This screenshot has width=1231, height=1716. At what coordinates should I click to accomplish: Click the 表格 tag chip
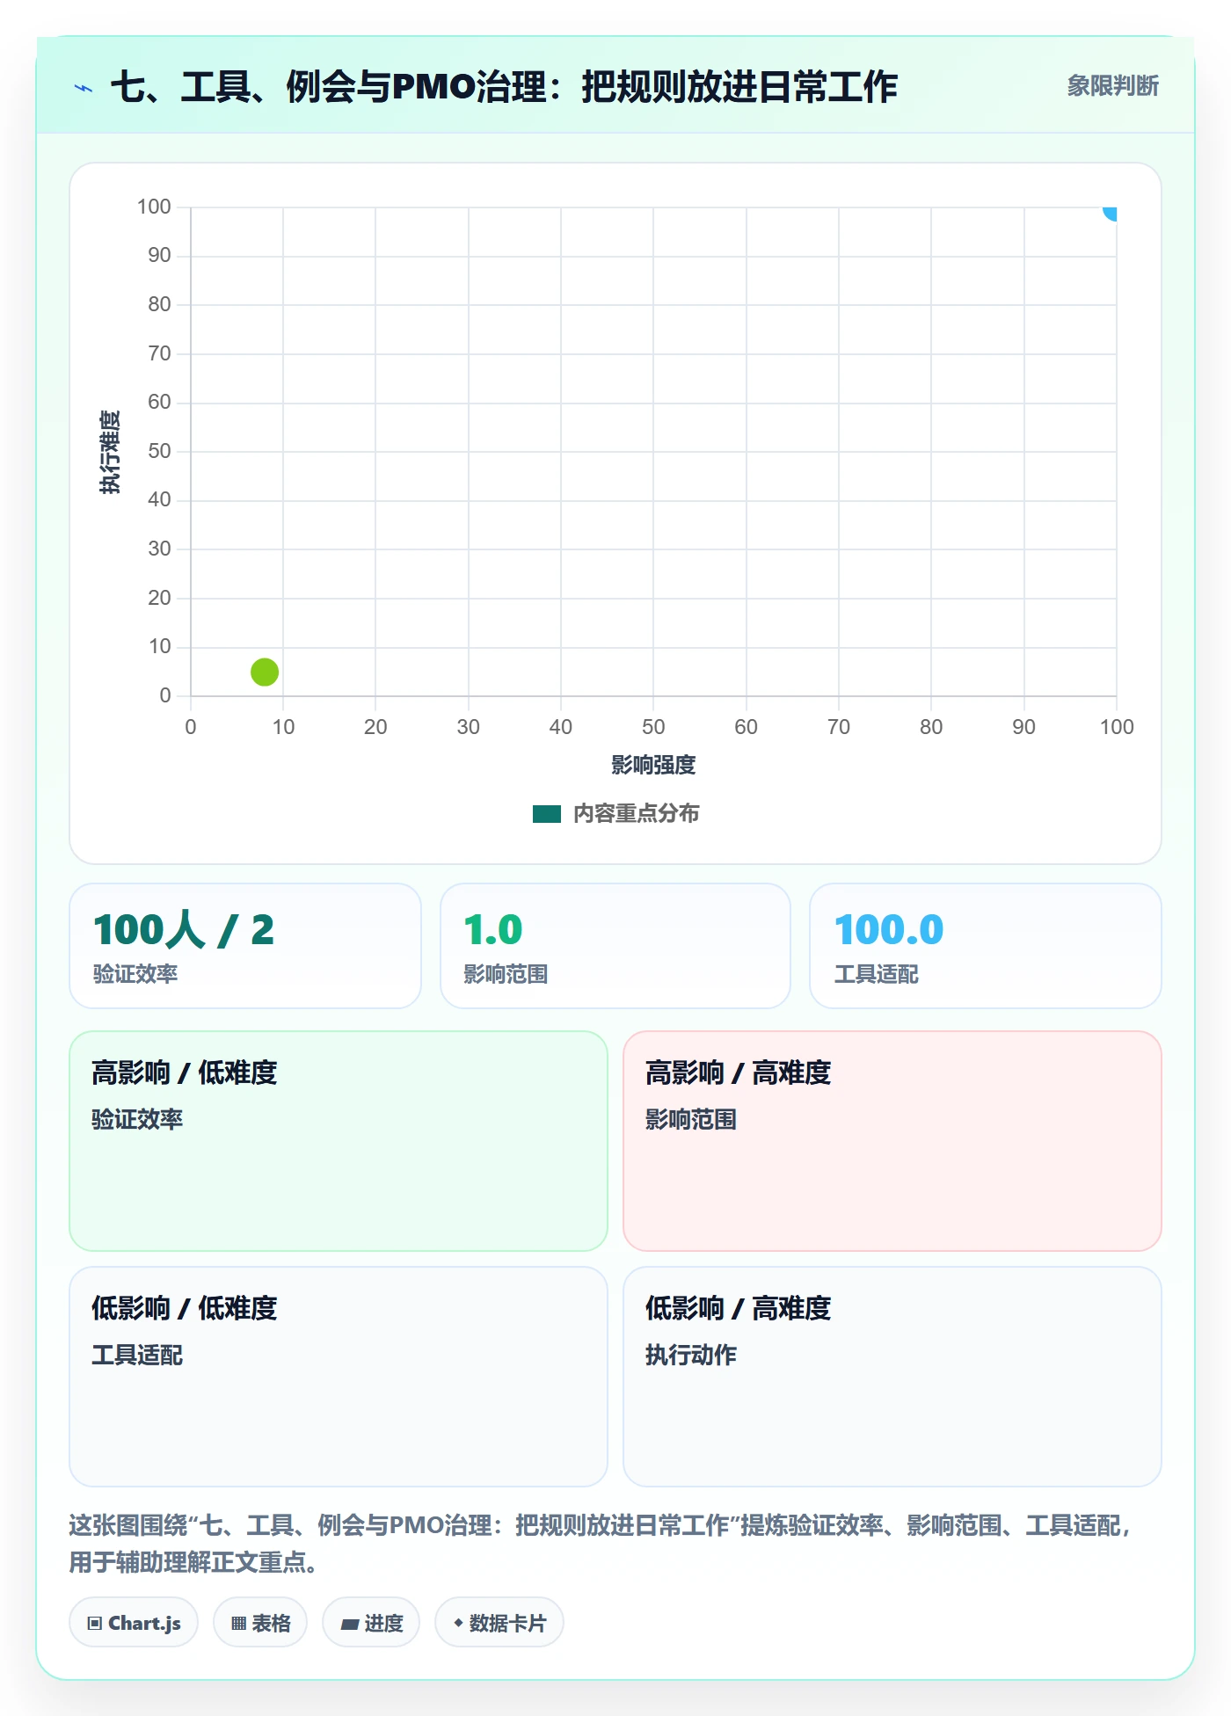(x=260, y=1623)
